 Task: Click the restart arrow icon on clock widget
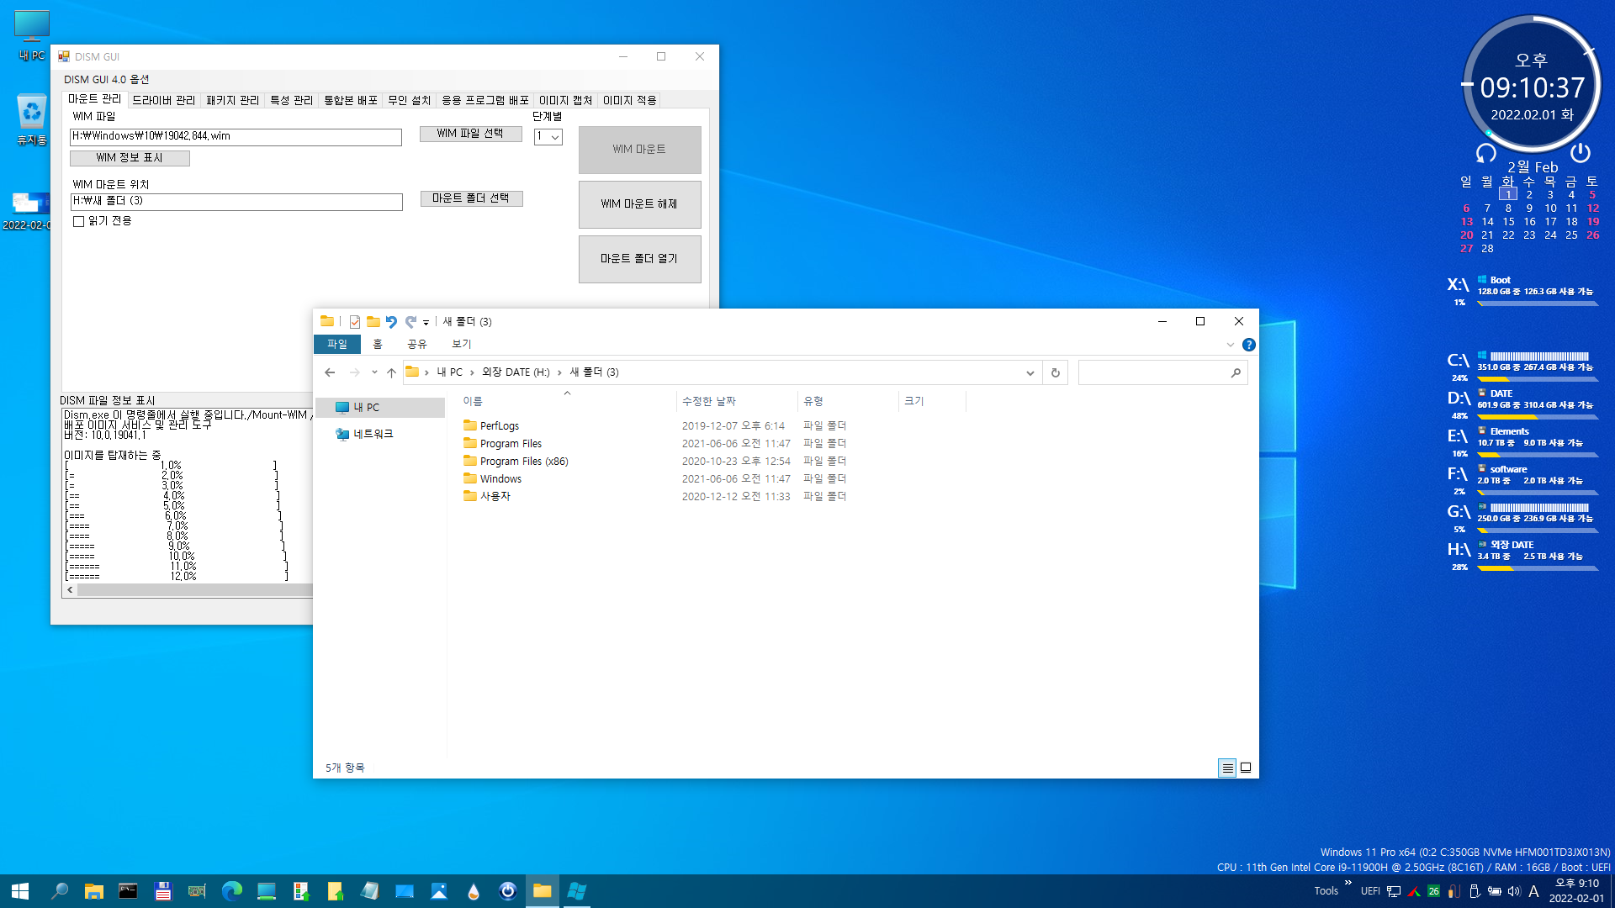1486,153
